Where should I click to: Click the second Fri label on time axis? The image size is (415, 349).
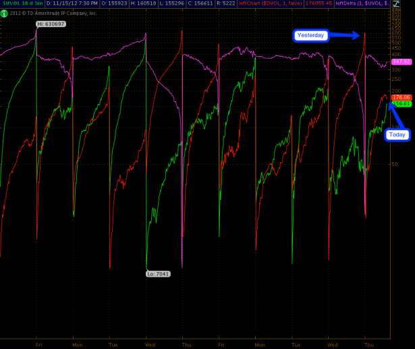[221, 345]
